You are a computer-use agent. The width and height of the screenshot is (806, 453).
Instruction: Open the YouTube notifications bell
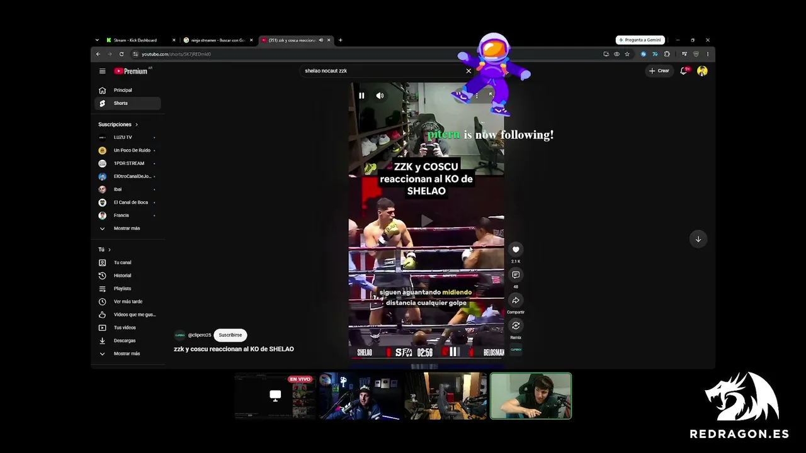click(684, 71)
